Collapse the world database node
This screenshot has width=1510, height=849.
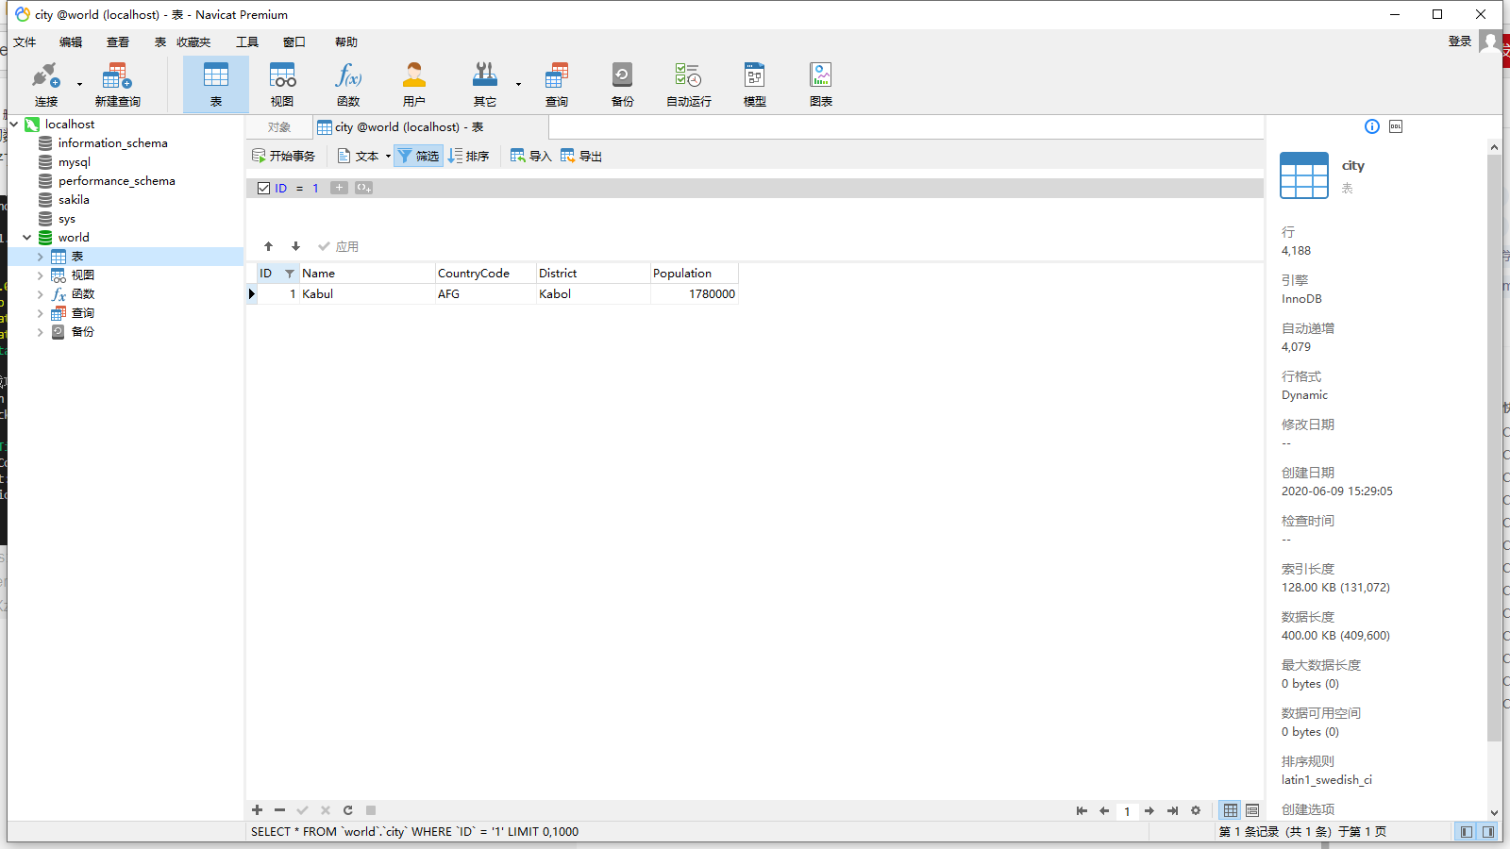click(x=27, y=238)
